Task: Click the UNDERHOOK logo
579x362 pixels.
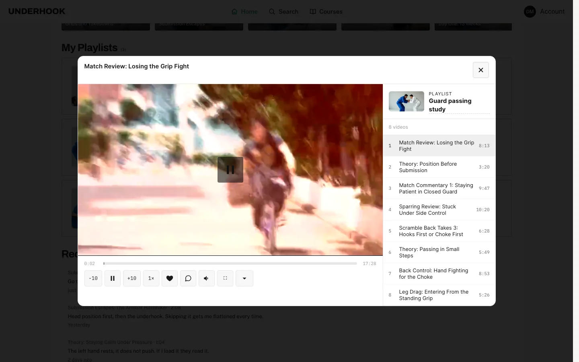Action: point(37,11)
